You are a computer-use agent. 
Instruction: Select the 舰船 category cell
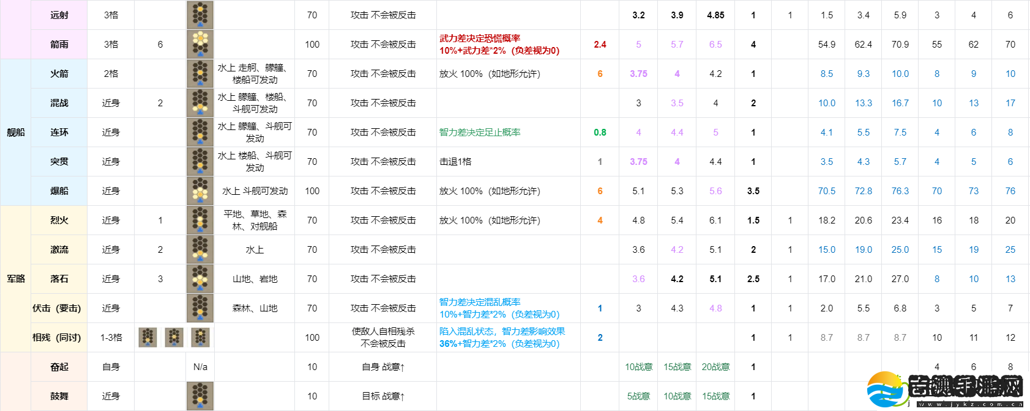16,133
